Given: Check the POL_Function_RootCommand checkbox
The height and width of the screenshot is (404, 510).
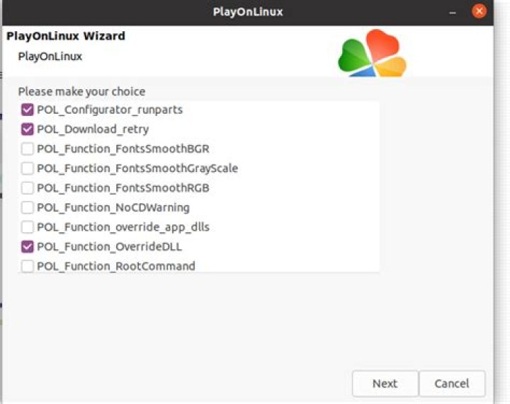Looking at the screenshot, I should [x=28, y=266].
